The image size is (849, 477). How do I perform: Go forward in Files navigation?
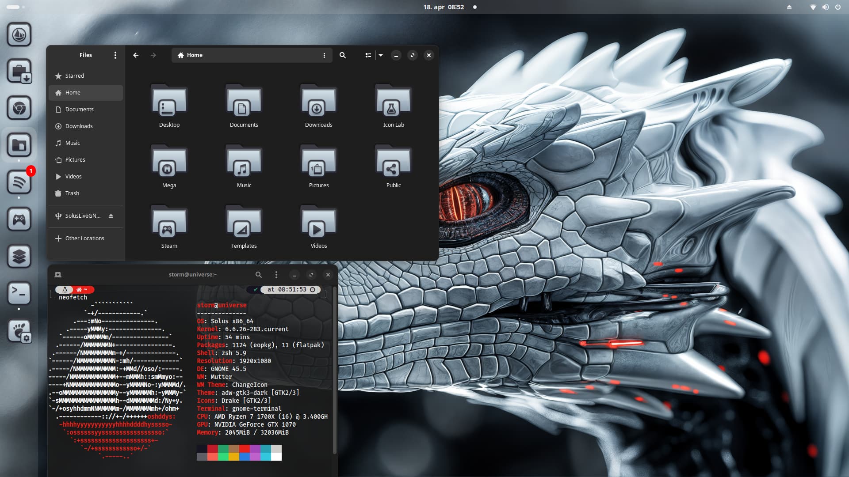pyautogui.click(x=153, y=55)
